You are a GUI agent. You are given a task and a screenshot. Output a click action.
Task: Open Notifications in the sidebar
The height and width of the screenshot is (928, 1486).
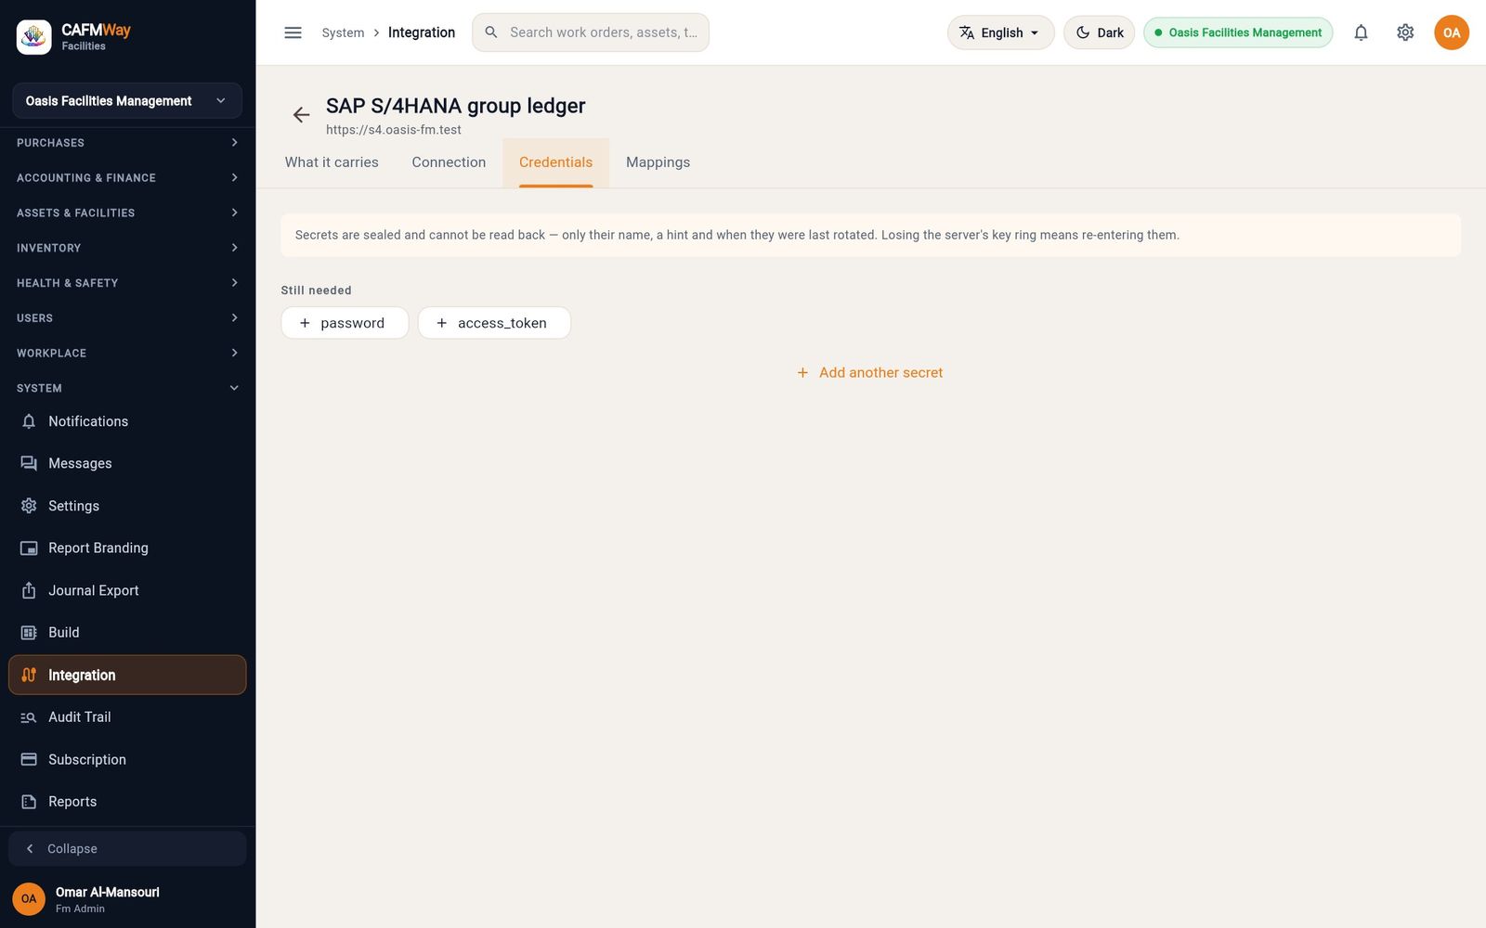tap(127, 421)
